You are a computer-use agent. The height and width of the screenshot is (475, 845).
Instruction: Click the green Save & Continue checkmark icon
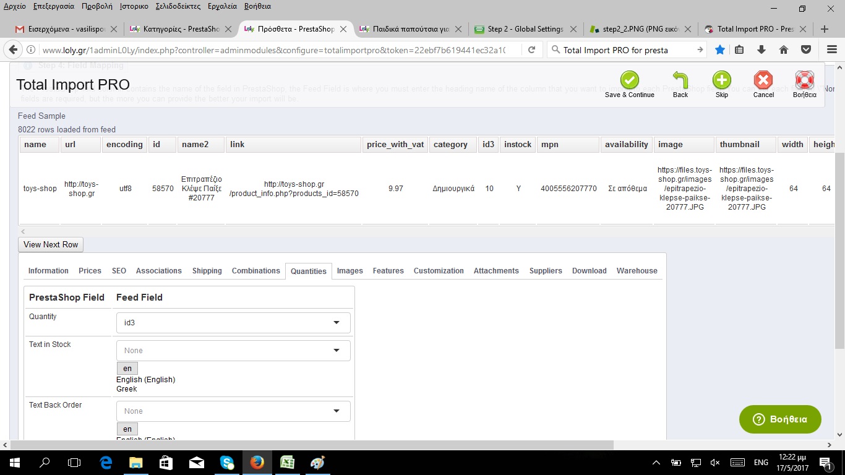(x=629, y=80)
